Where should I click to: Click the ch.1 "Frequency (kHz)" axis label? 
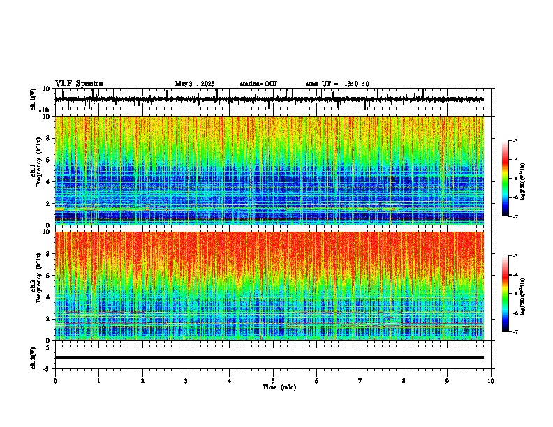(39, 163)
